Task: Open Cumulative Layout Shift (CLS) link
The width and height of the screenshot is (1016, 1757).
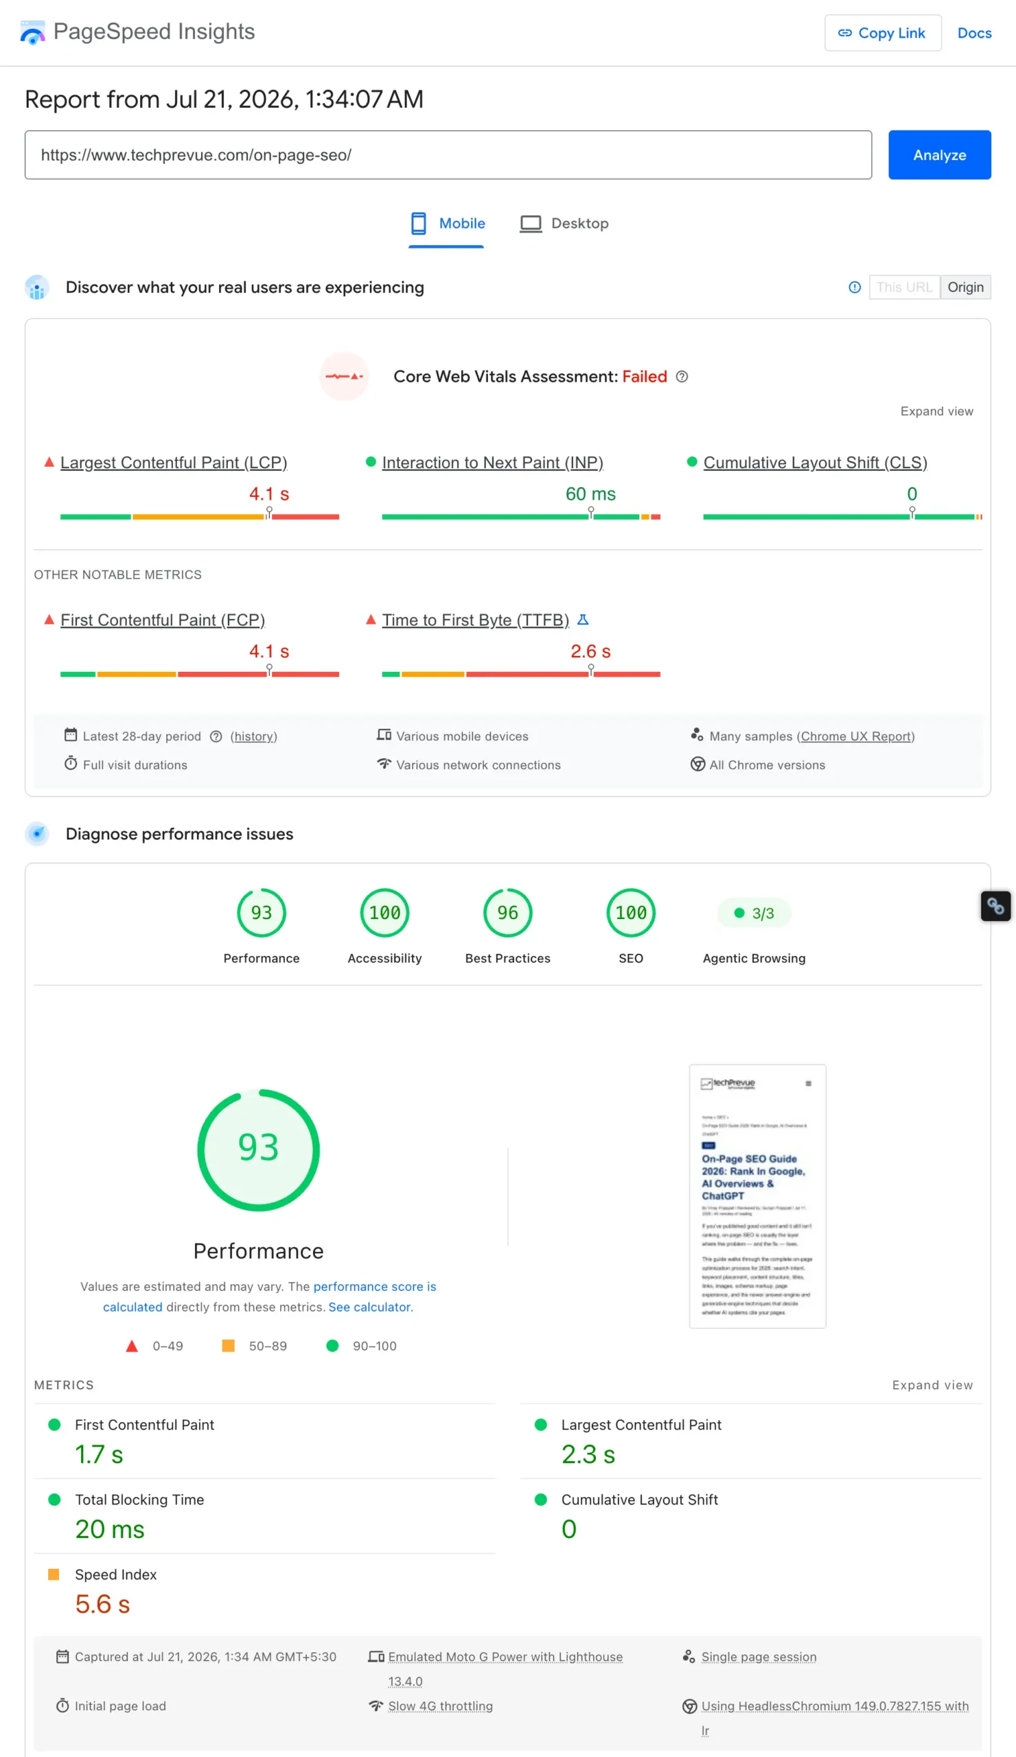Action: click(815, 463)
